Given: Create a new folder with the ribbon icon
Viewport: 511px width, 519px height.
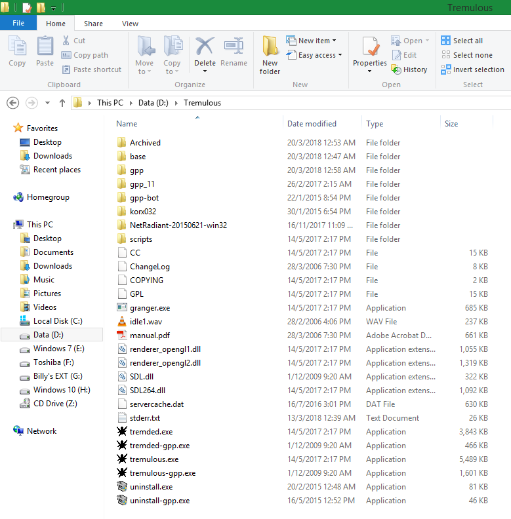Looking at the screenshot, I should coord(270,47).
